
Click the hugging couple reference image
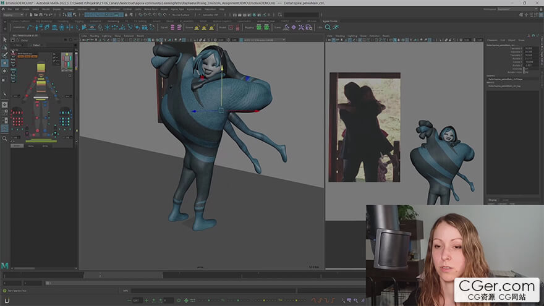tap(365, 127)
